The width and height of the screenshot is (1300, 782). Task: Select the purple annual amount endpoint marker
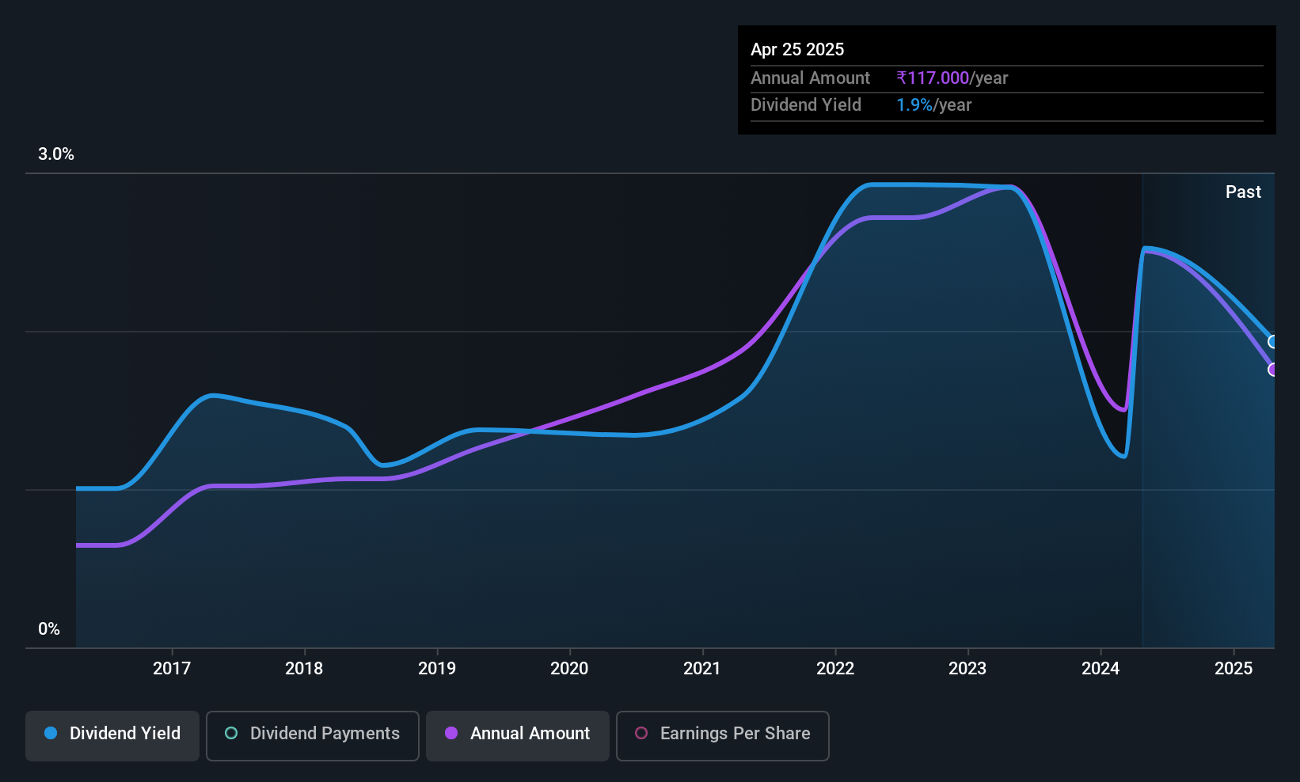click(1273, 370)
